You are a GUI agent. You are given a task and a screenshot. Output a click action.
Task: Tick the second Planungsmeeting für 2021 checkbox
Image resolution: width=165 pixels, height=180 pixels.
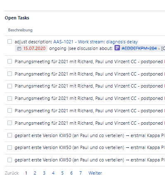click(x=10, y=74)
